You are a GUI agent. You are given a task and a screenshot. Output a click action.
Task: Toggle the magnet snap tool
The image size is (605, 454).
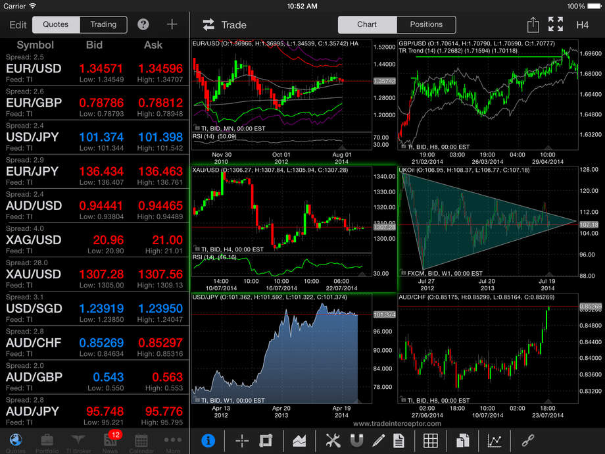click(357, 440)
